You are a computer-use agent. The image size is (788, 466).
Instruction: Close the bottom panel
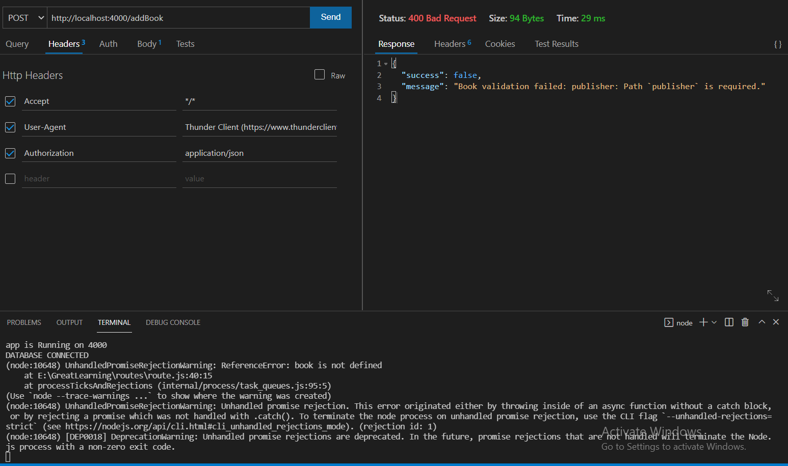tap(776, 322)
